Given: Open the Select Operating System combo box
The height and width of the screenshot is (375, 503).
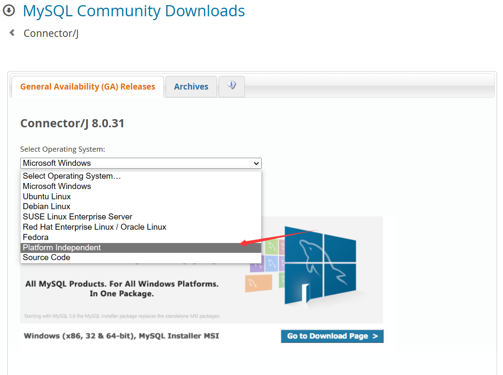Looking at the screenshot, I should pyautogui.click(x=141, y=163).
